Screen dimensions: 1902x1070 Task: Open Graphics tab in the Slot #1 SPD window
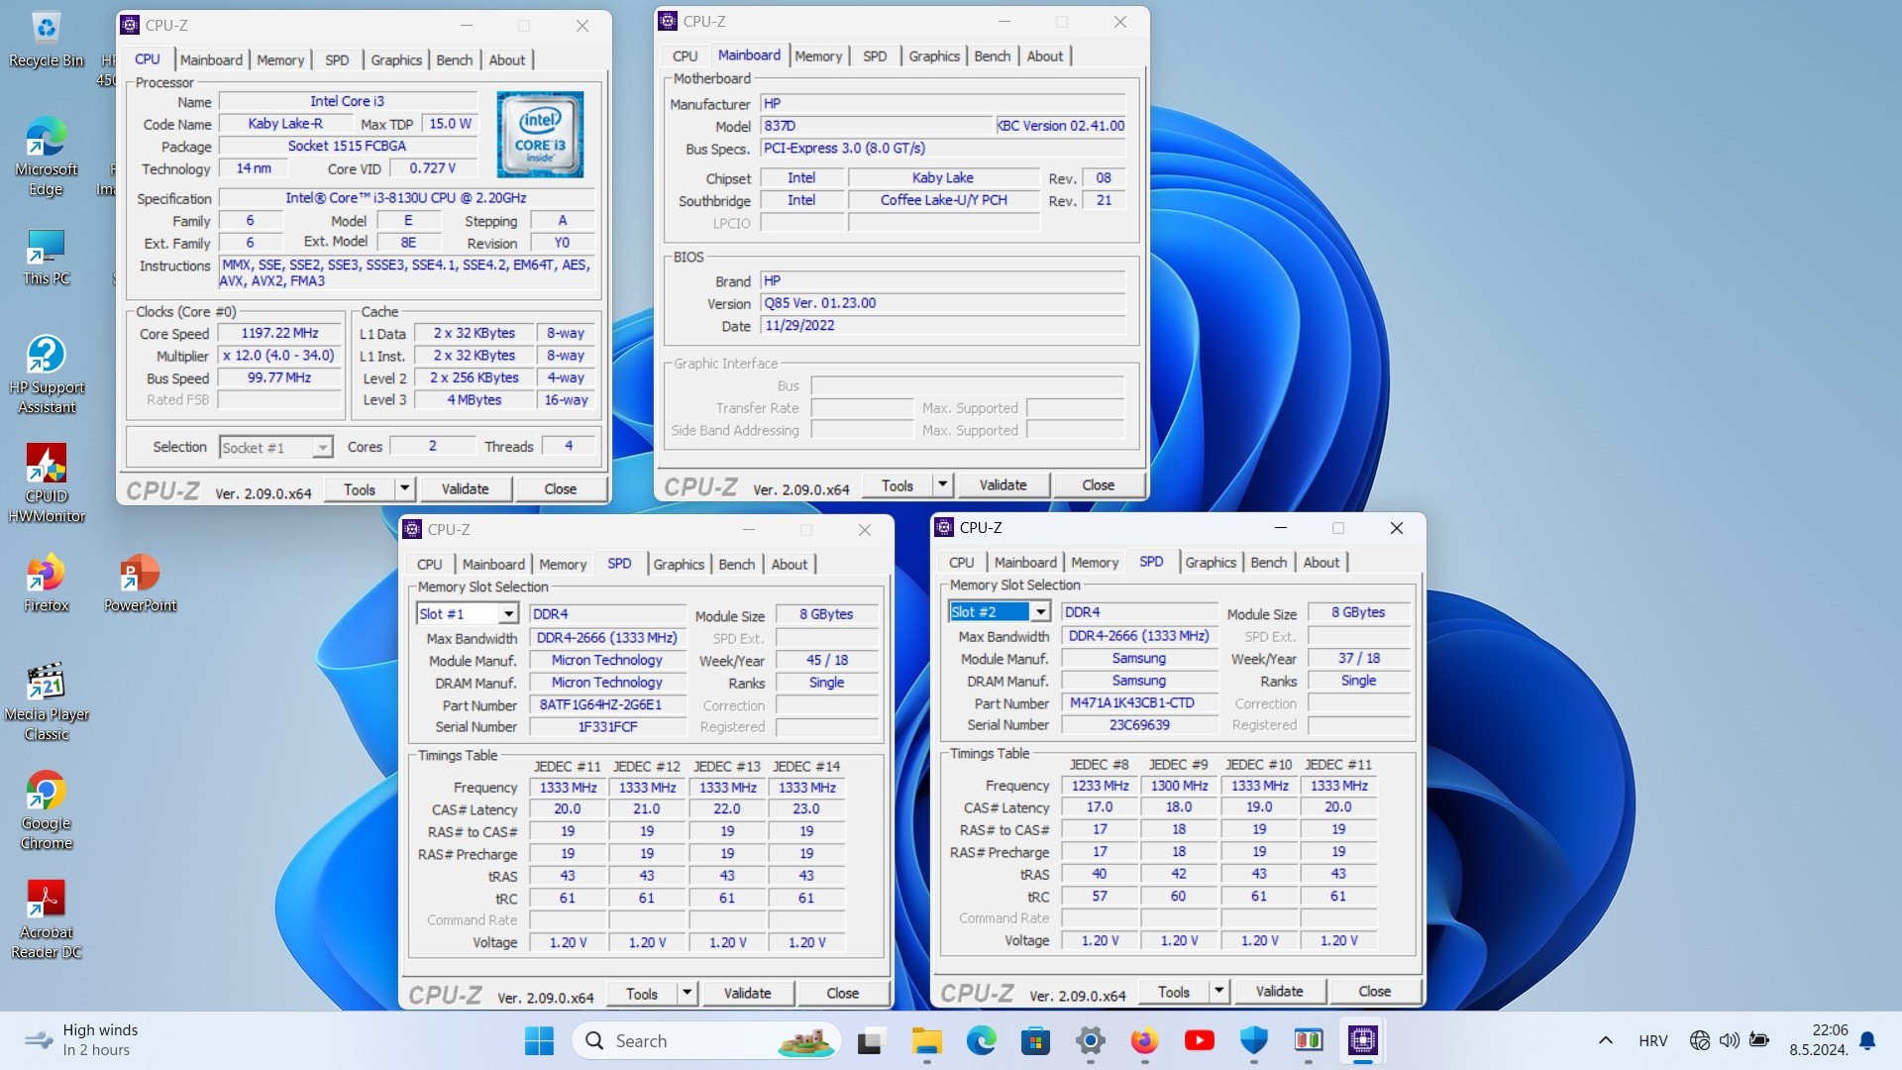(x=679, y=564)
